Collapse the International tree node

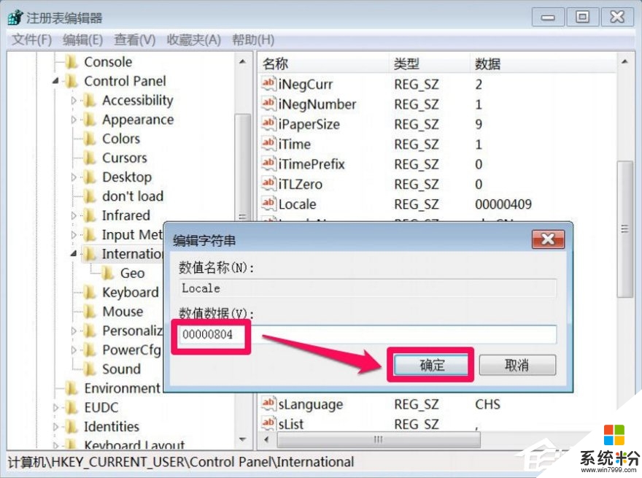[x=74, y=254]
